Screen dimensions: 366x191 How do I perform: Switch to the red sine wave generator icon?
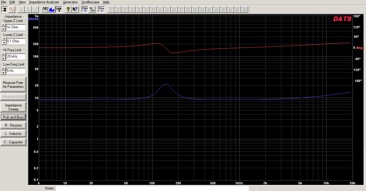point(12,9)
